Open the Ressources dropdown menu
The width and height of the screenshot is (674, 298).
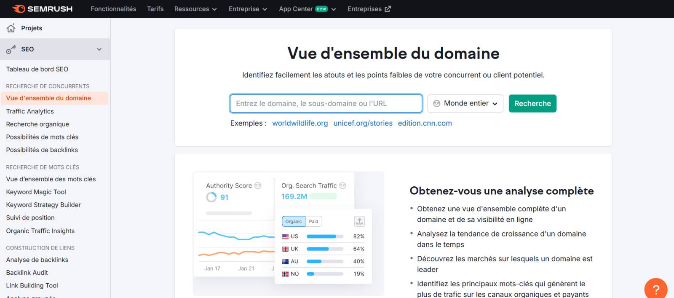tap(195, 9)
